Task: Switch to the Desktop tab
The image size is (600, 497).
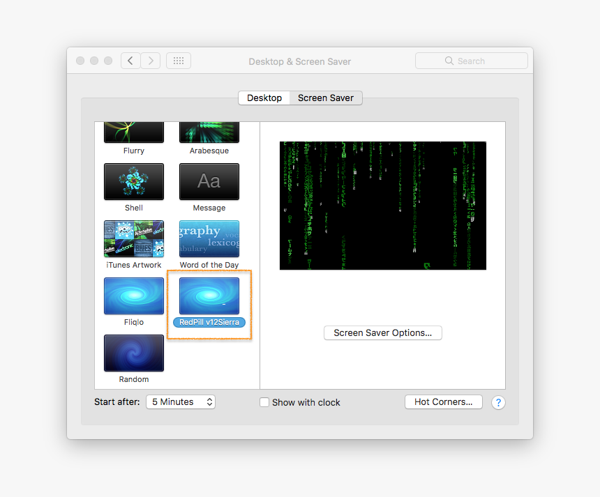Action: click(x=264, y=98)
